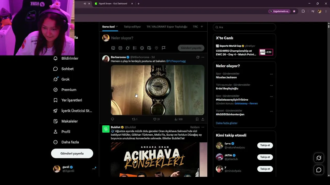Screen dimensions: 330x185
Task: Open floating chat bubble at bottom right
Action: [319, 170]
